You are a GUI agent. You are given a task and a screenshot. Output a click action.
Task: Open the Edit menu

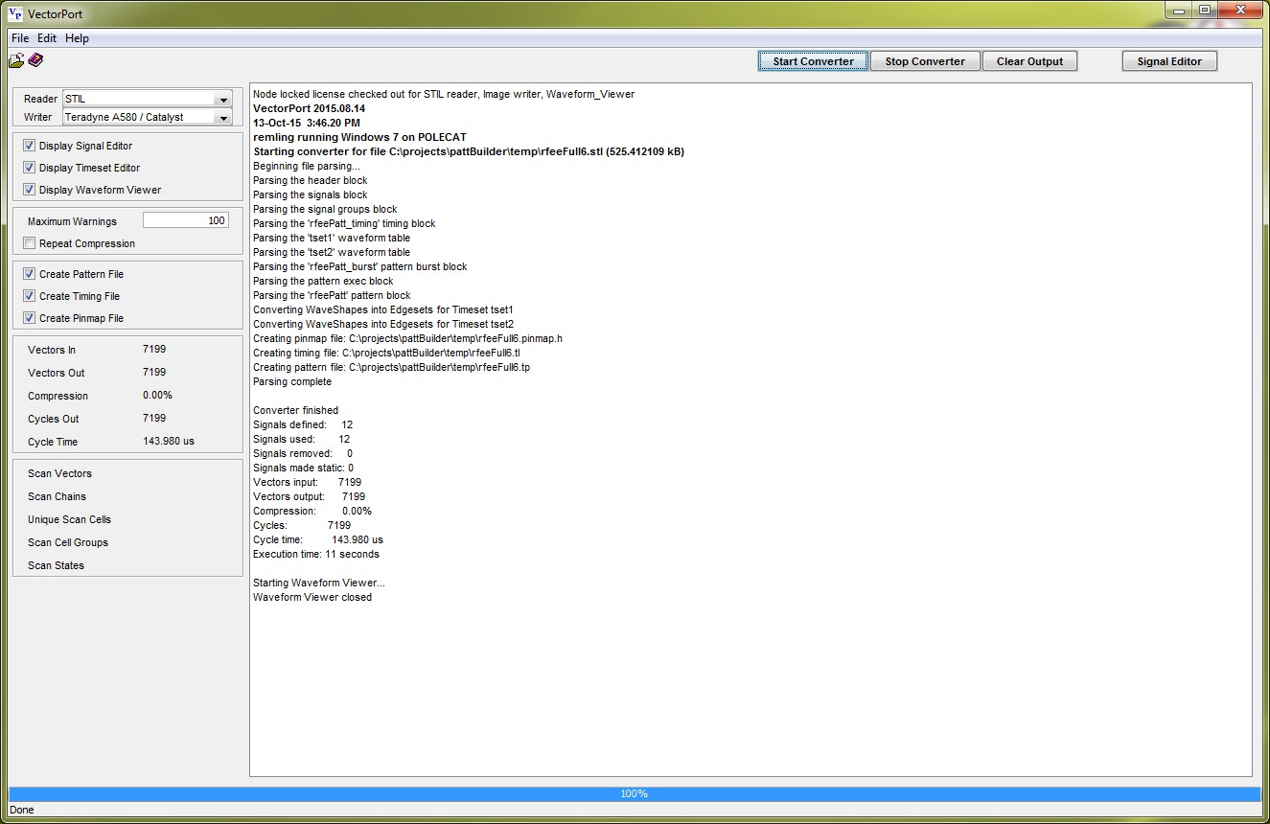coord(47,38)
